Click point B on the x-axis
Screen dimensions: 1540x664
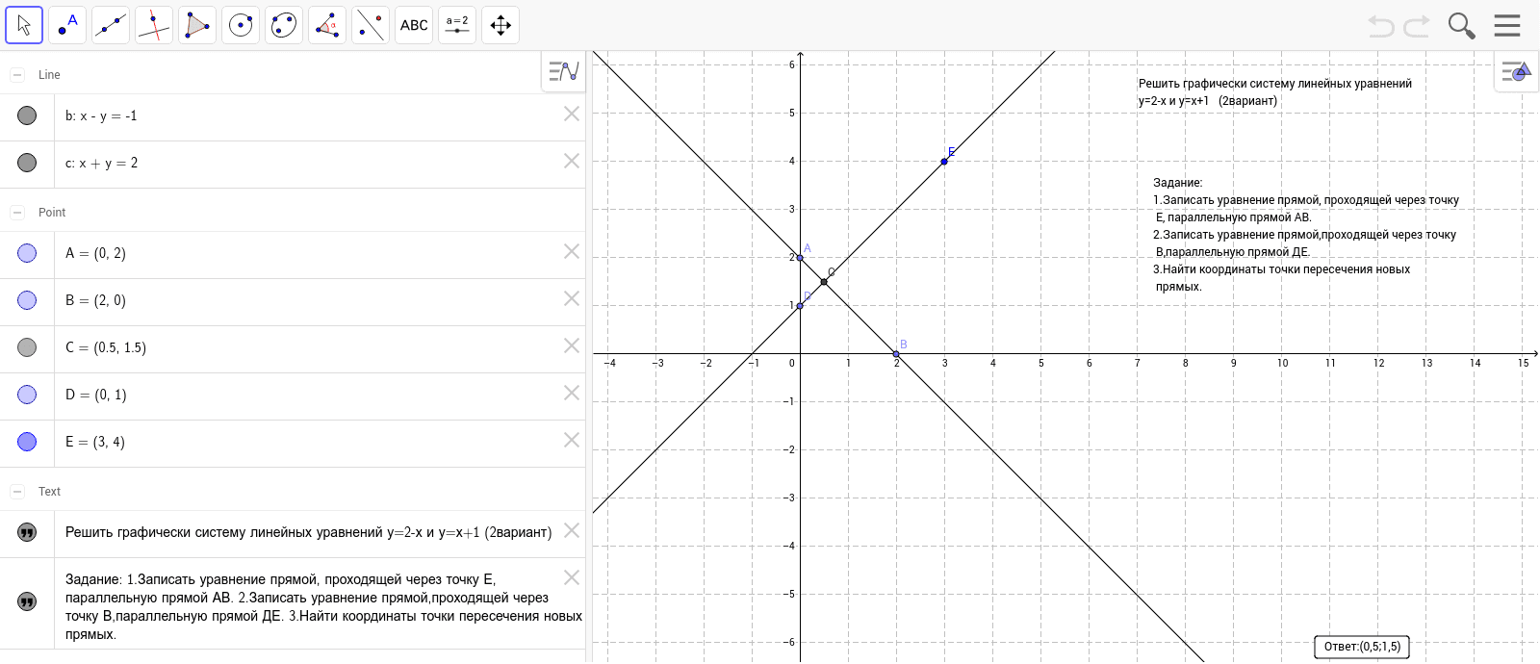point(896,354)
